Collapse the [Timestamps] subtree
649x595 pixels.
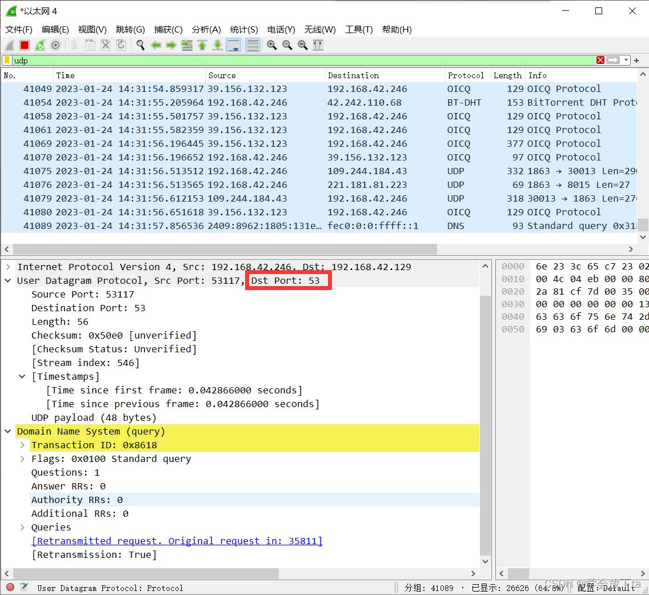(x=22, y=376)
